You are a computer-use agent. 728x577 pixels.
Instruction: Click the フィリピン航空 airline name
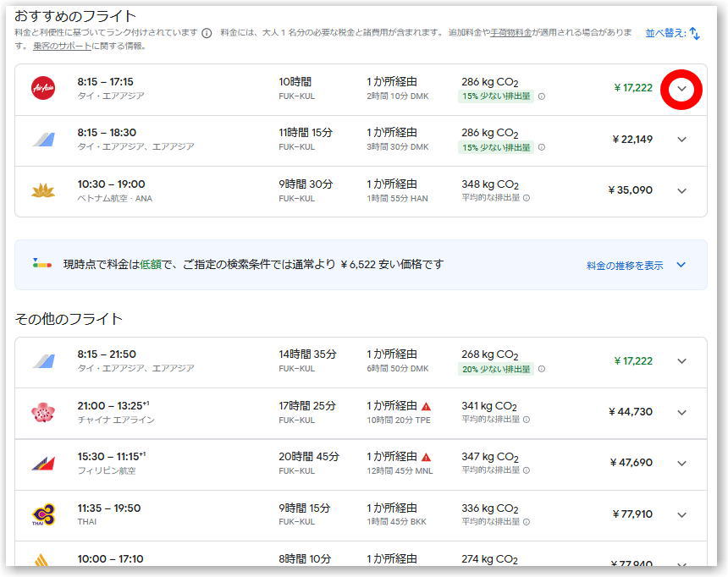[107, 470]
